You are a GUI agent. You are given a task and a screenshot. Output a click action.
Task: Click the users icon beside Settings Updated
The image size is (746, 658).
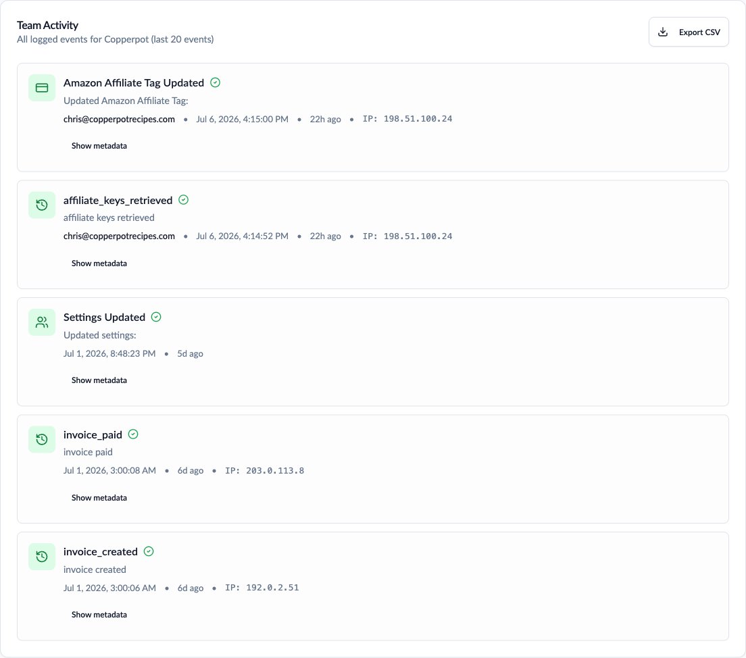[42, 322]
